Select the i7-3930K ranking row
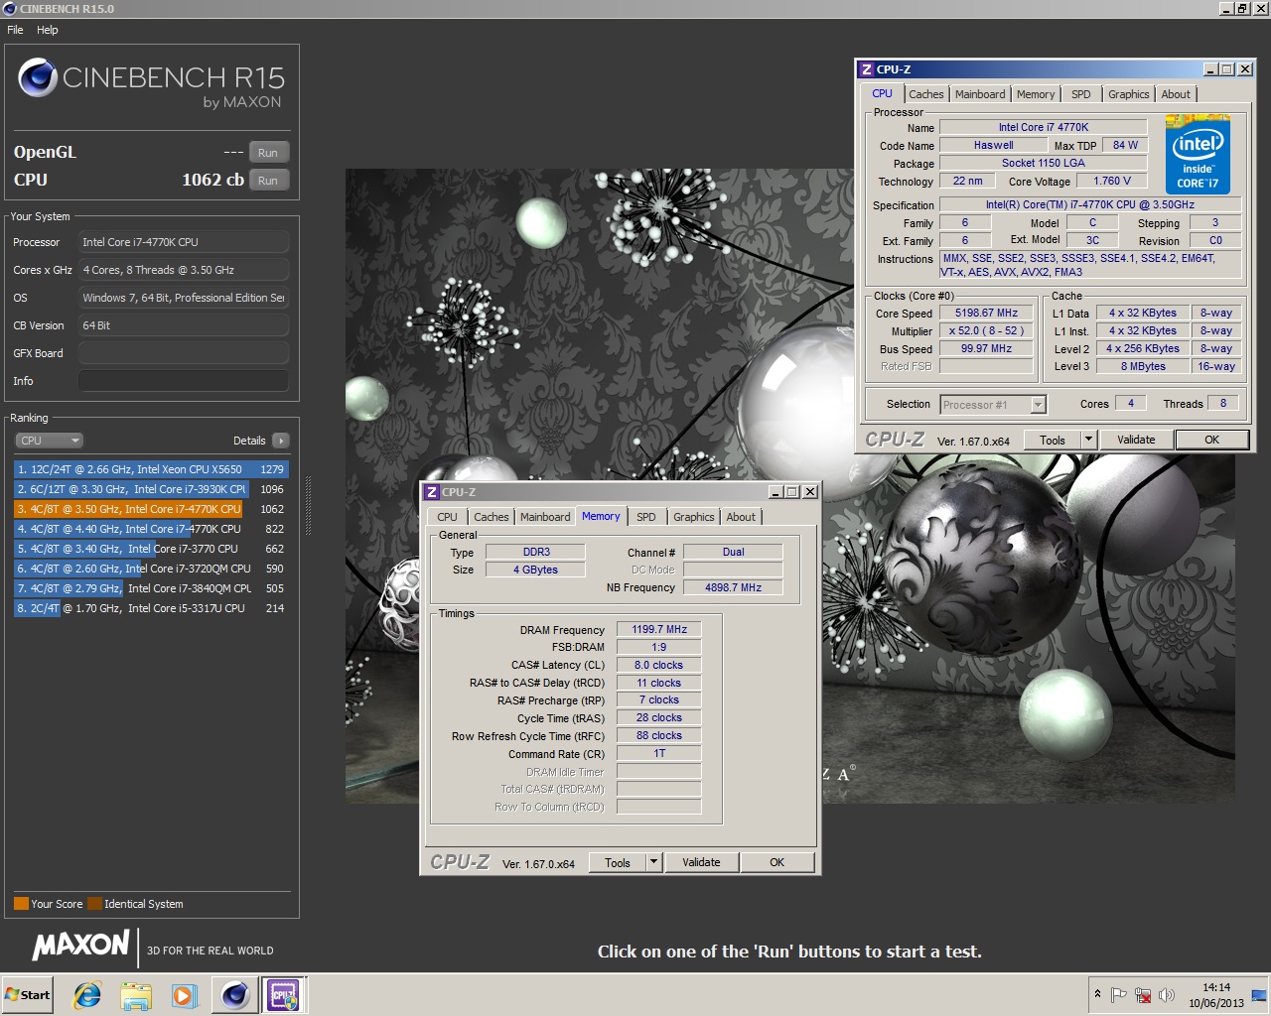Image resolution: width=1271 pixels, height=1016 pixels. coord(151,489)
